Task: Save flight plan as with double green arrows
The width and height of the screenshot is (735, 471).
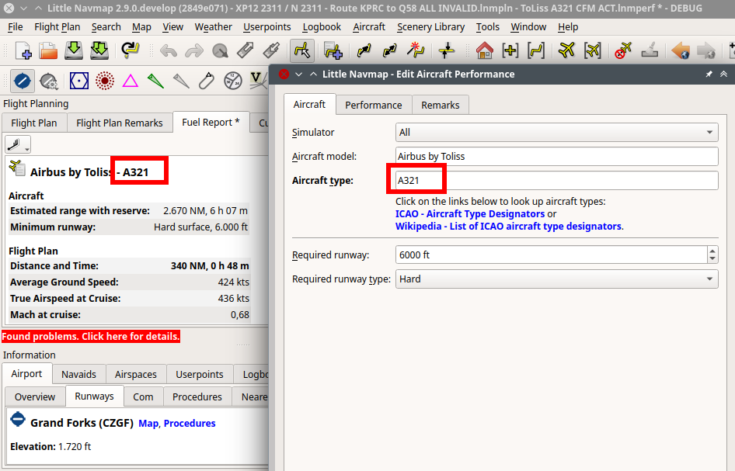Action: pos(99,50)
